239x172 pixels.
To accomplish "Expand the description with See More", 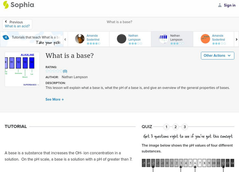I will pyautogui.click(x=55, y=99).
